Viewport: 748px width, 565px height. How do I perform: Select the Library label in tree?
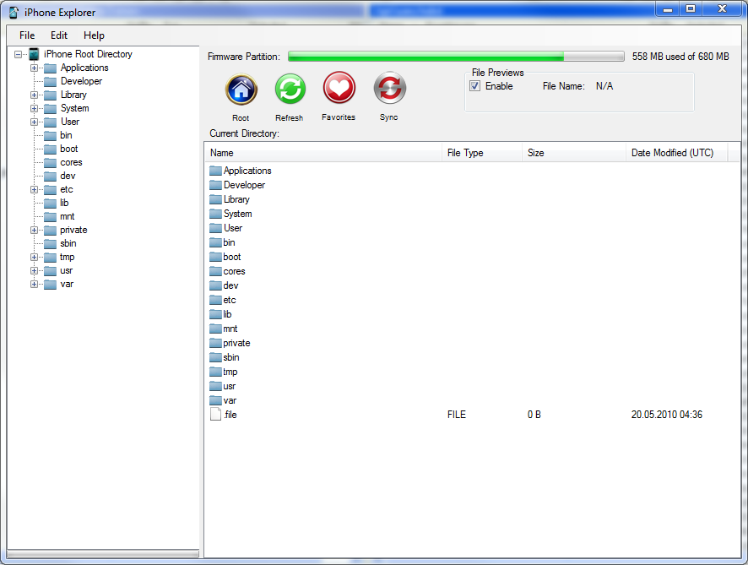tap(74, 95)
